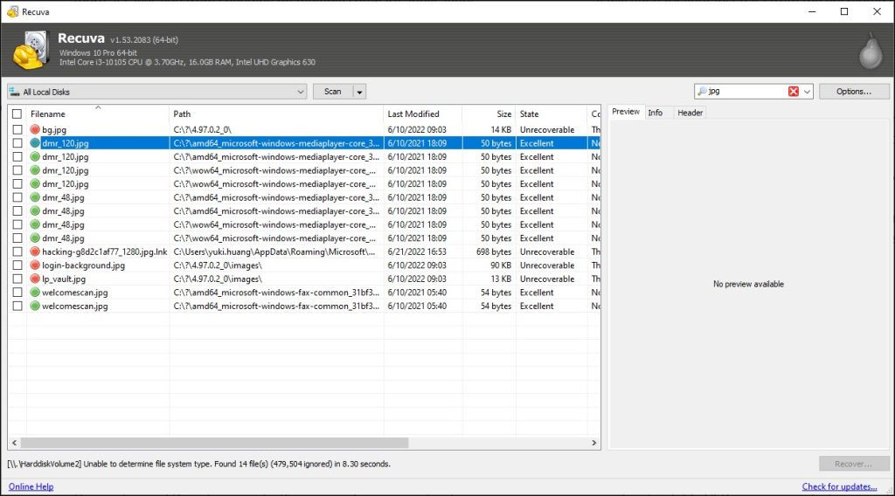This screenshot has height=496, width=895.
Task: Click the scroll right arrow
Action: click(593, 443)
